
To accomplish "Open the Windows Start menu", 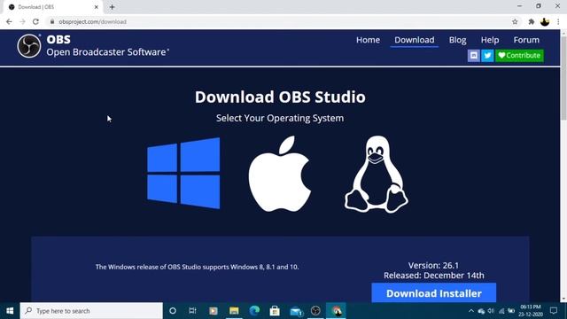I will [x=10, y=311].
